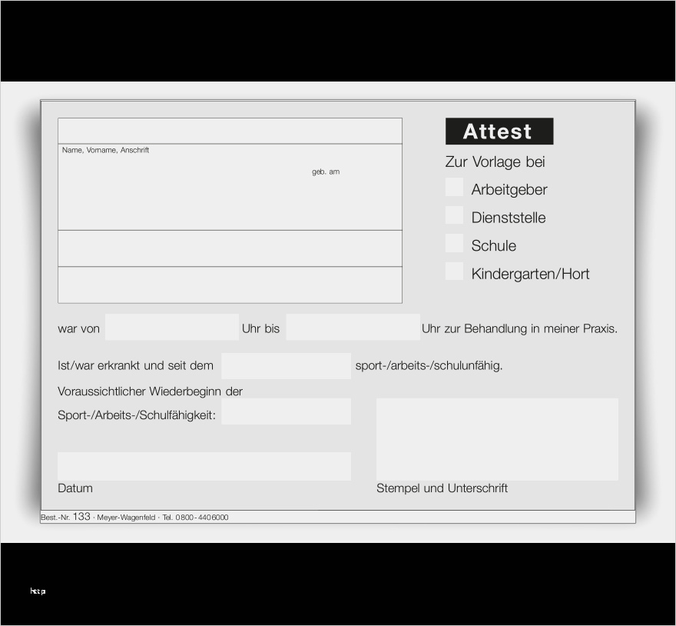
Task: Click the 'sport-/arbeits-/schulunfähig.' text
Action: (429, 366)
